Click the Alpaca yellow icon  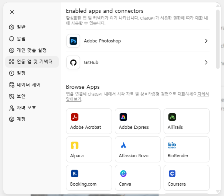click(x=74, y=145)
